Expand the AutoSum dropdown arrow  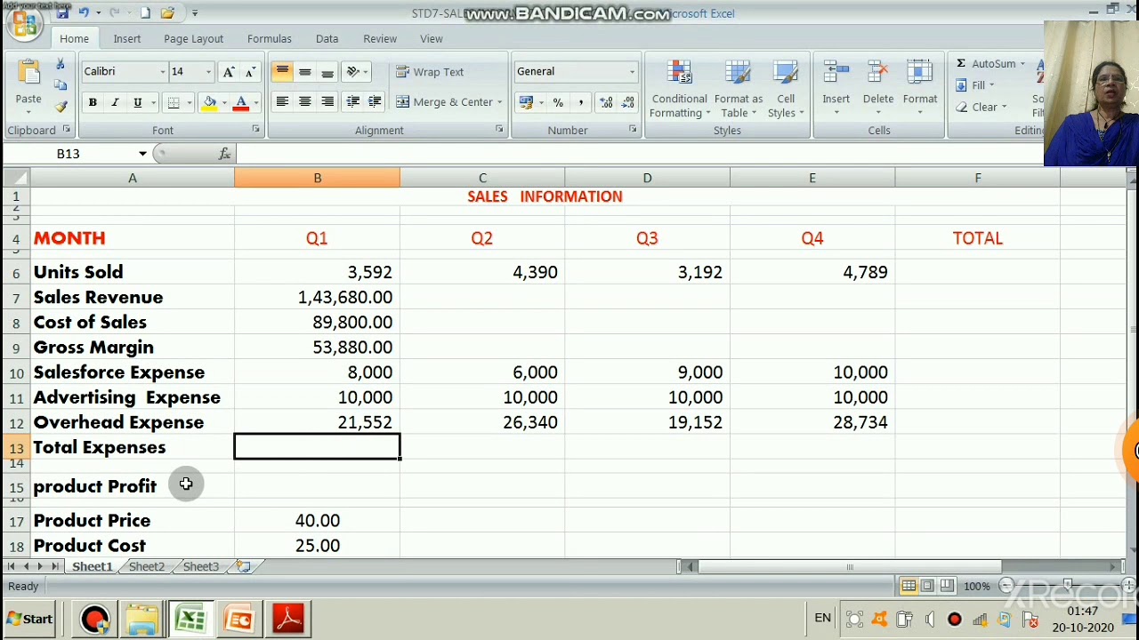[1022, 64]
